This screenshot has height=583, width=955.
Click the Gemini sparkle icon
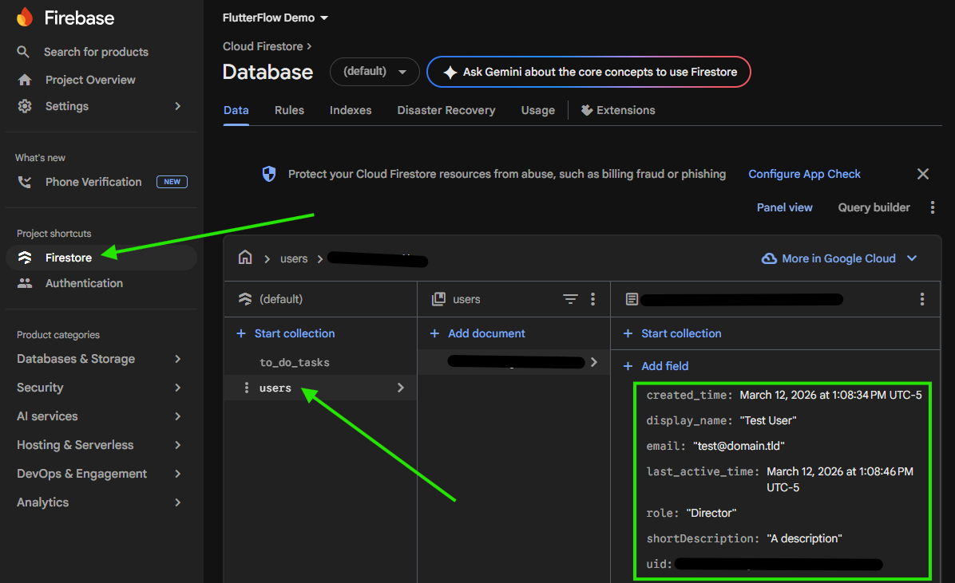[x=450, y=73]
